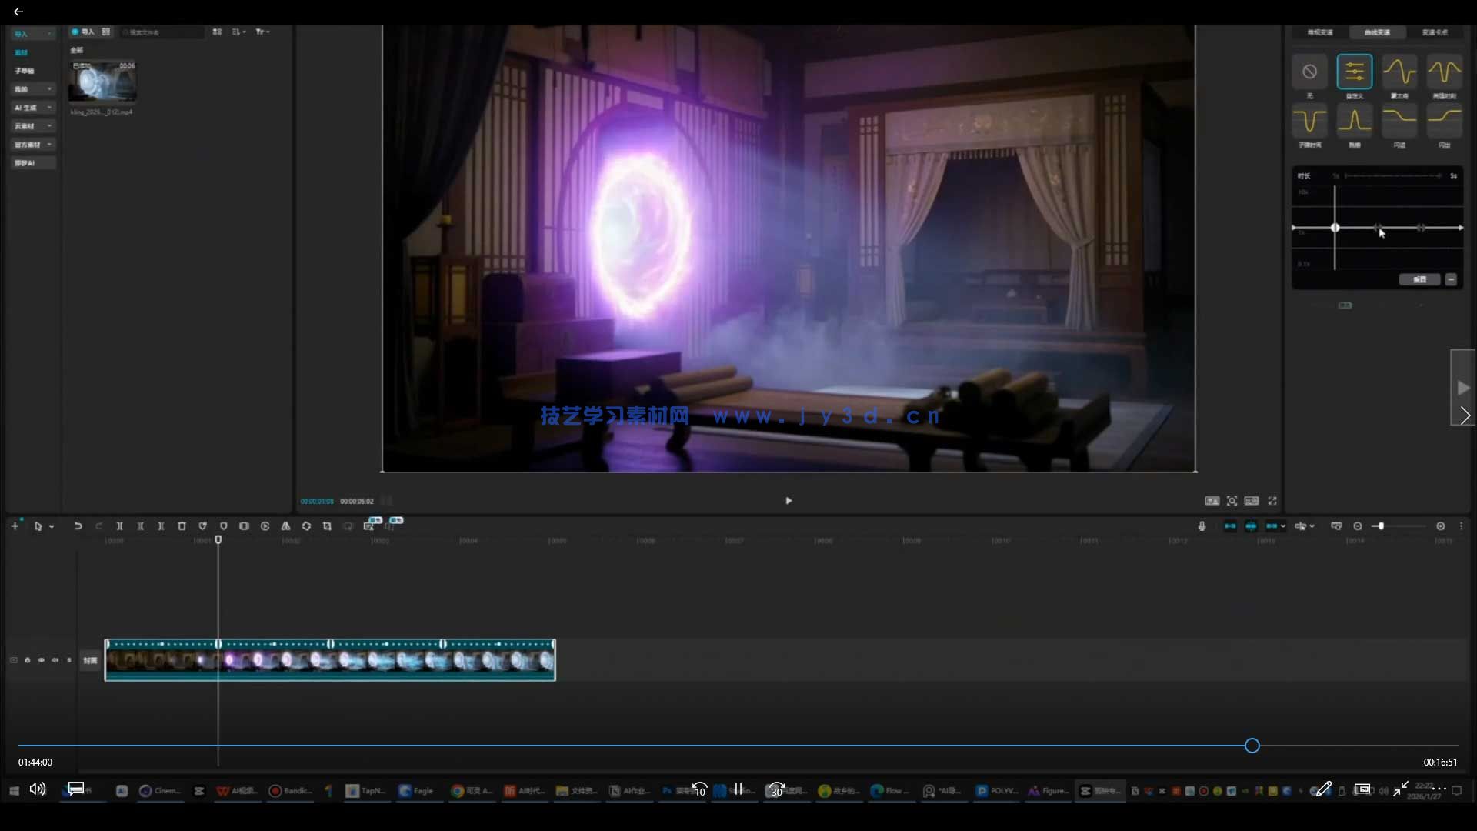
Task: Click the mirror flip icon in timeline toolbar
Action: point(285,526)
